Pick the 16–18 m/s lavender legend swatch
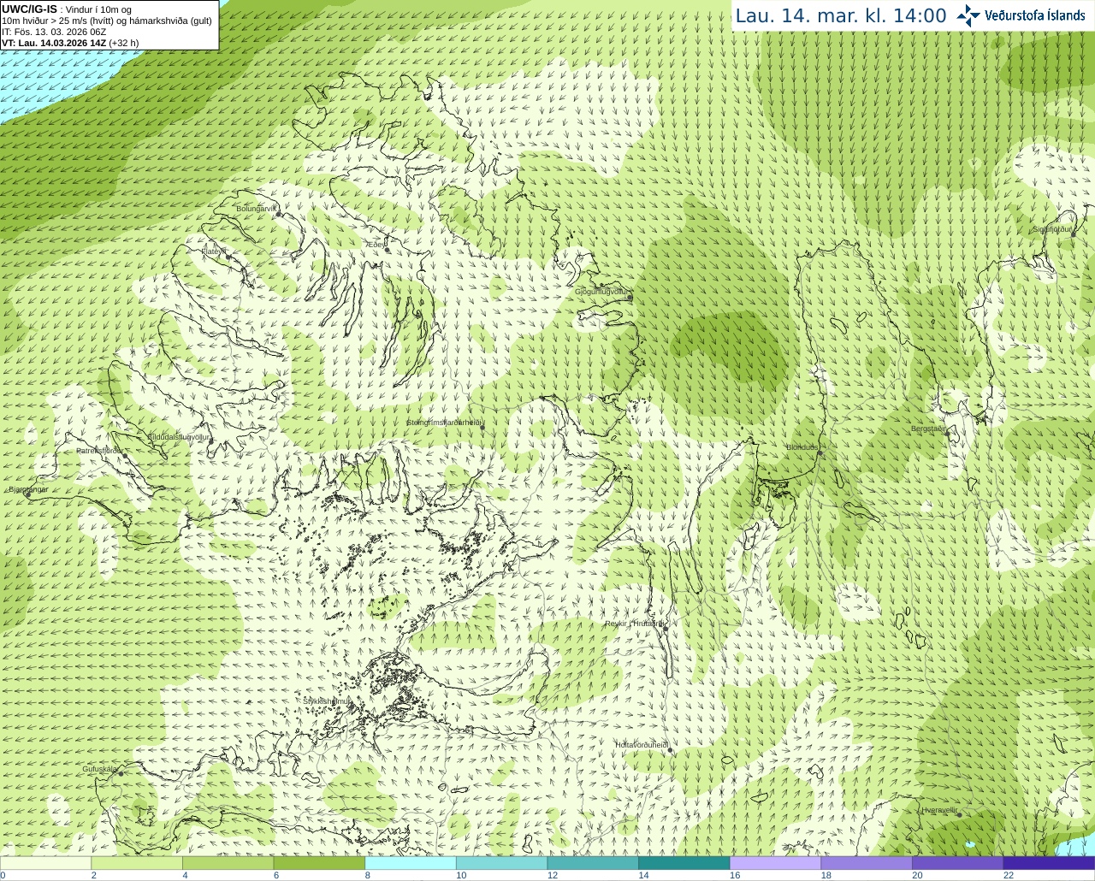1095x881 pixels. [776, 863]
